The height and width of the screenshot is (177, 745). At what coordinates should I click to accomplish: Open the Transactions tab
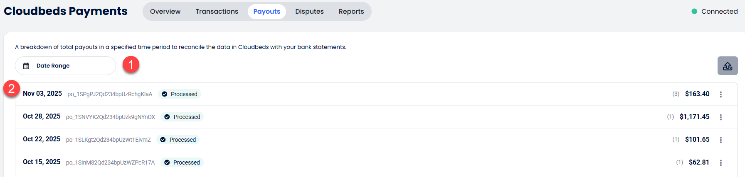(217, 12)
